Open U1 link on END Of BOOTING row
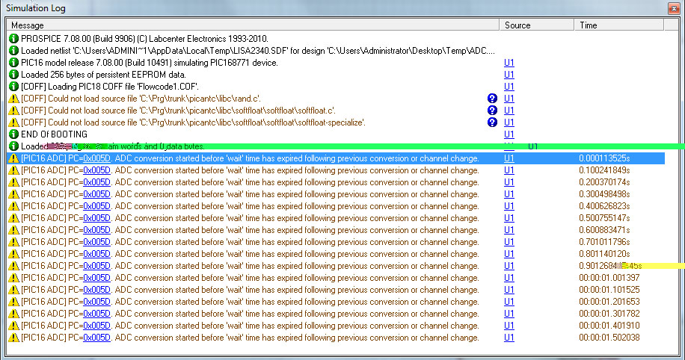685x360 pixels. 509,134
